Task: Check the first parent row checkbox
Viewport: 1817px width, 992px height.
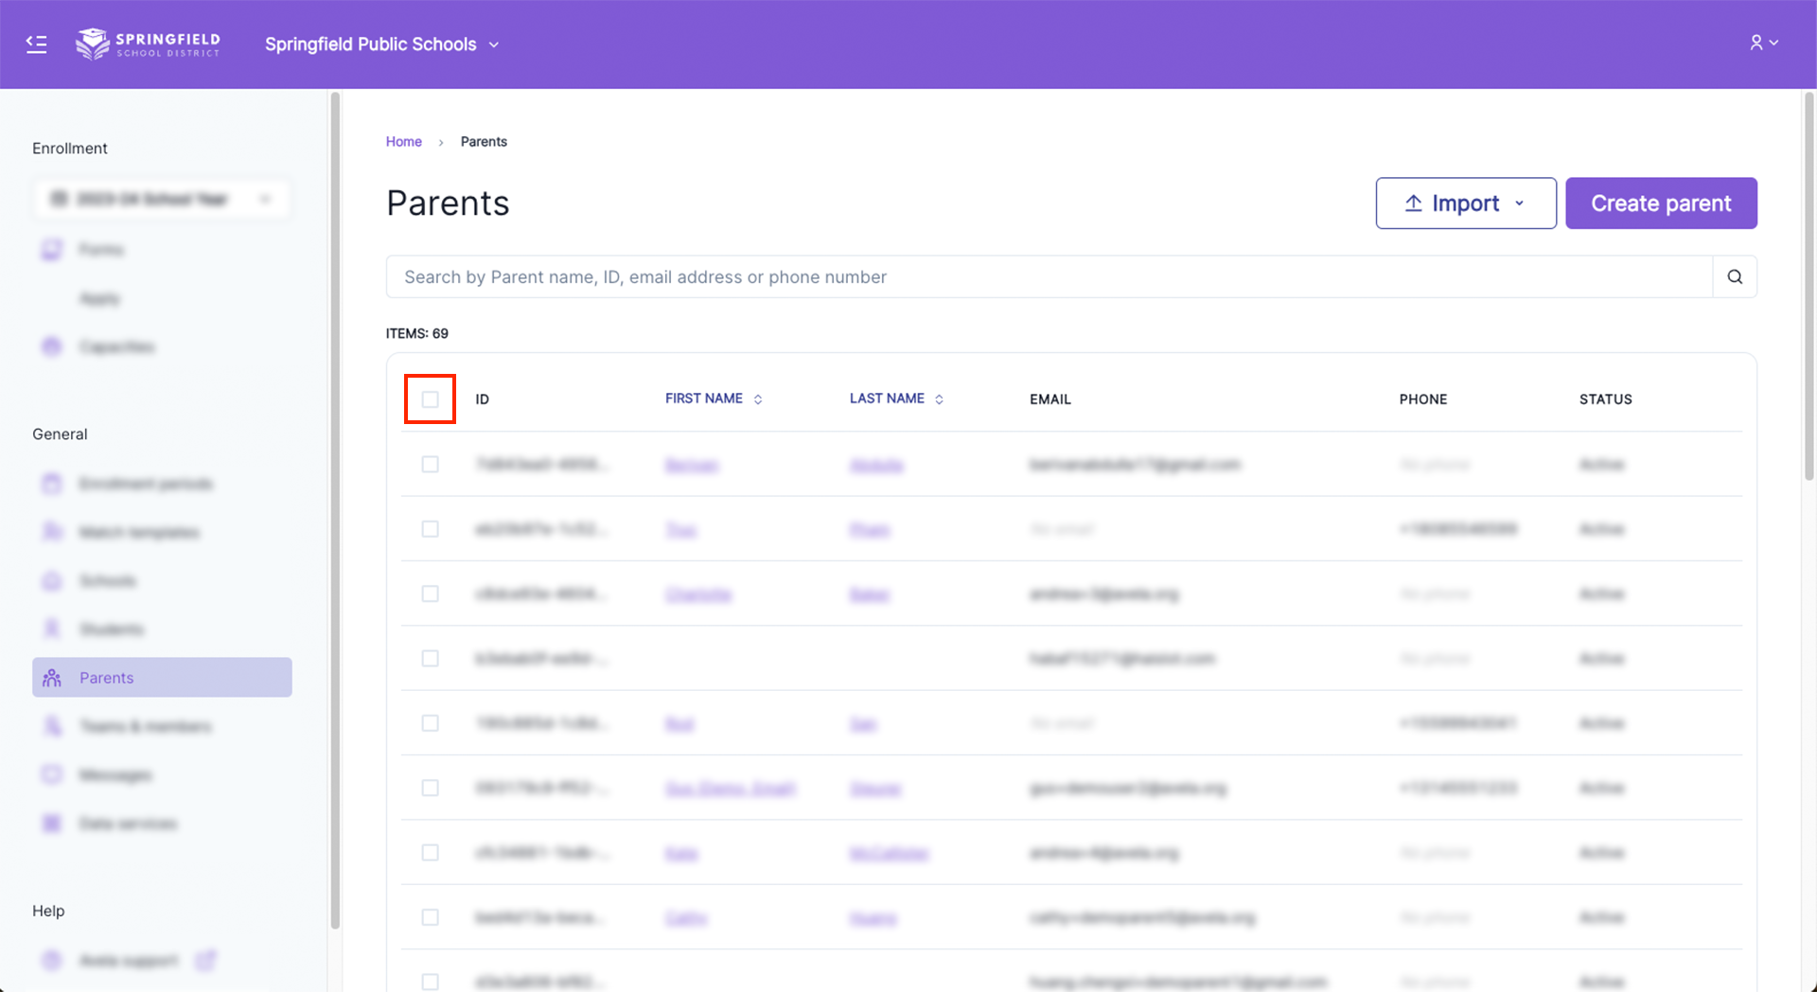Action: pyautogui.click(x=431, y=465)
